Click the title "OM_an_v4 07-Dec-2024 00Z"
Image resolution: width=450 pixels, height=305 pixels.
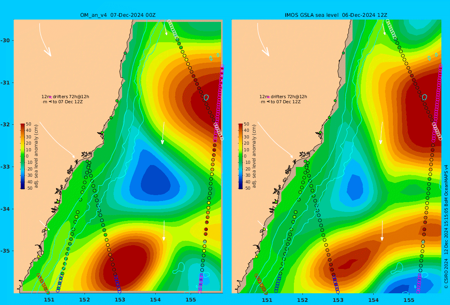(x=118, y=15)
